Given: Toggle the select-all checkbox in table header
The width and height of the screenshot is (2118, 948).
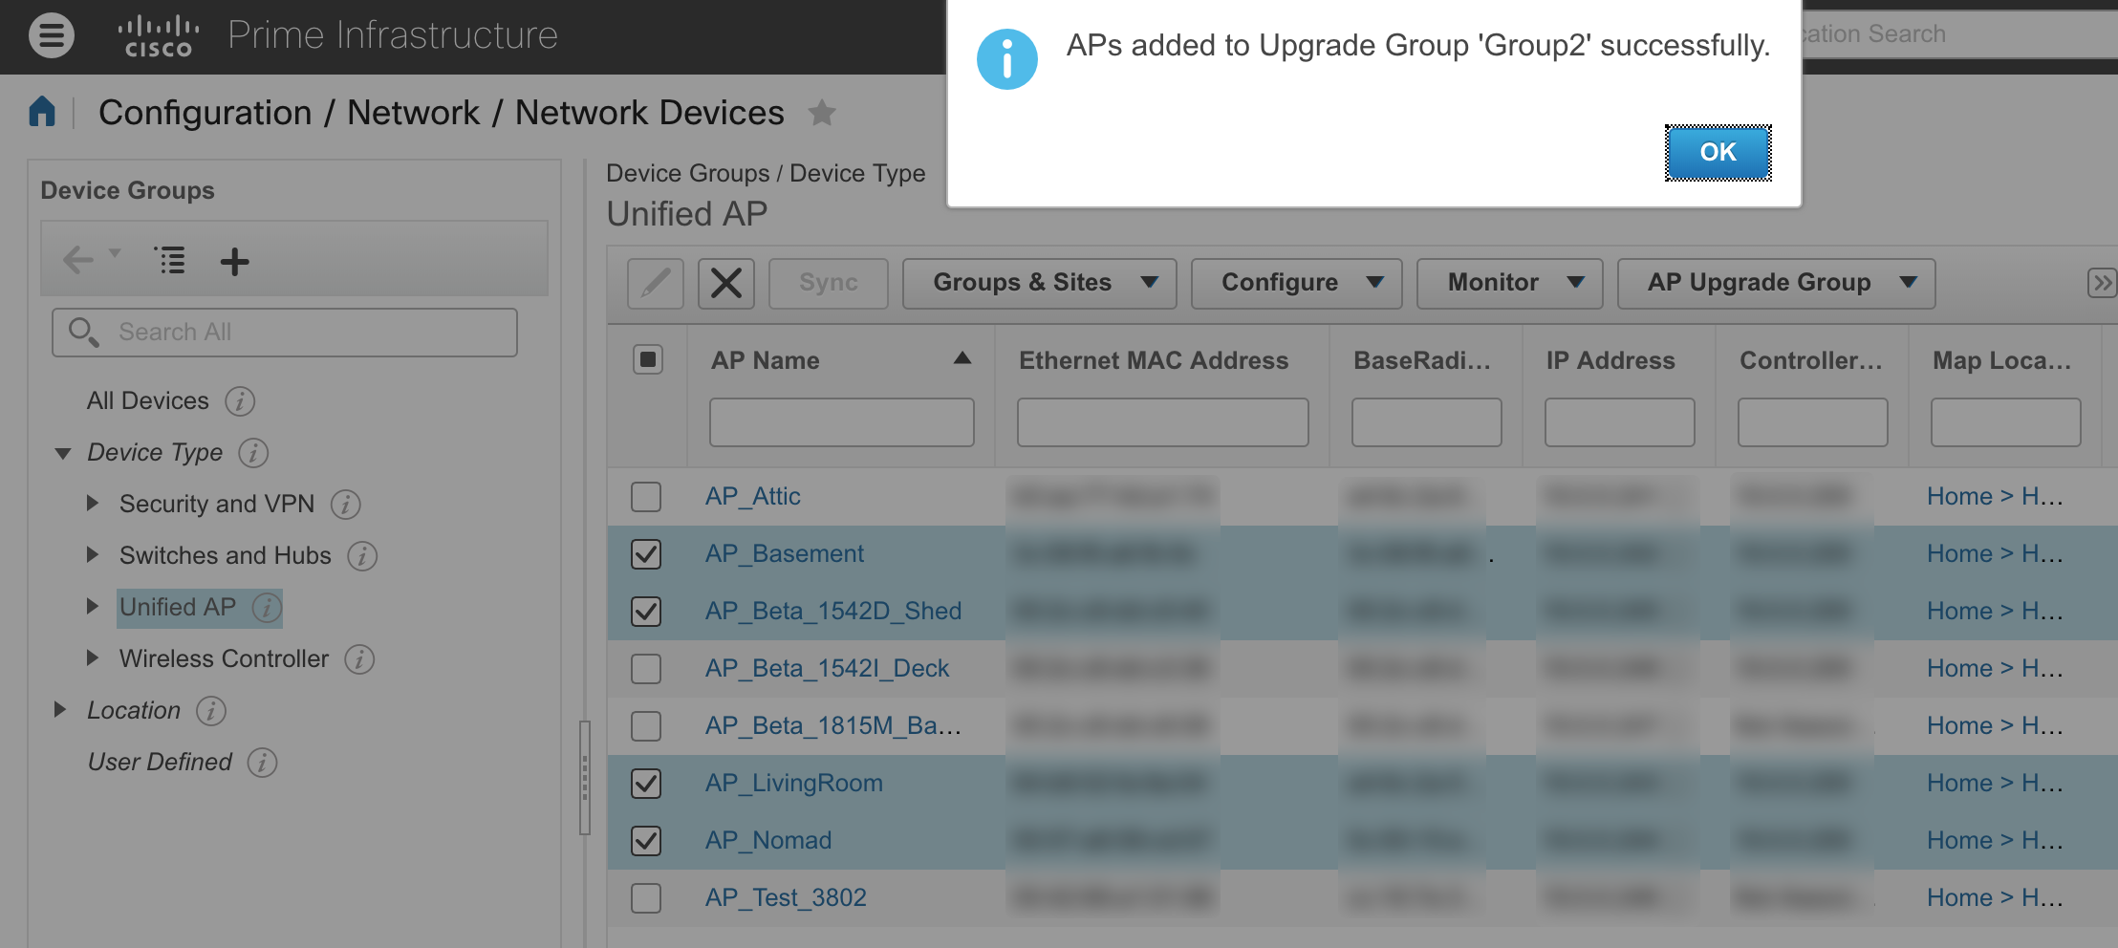Looking at the screenshot, I should pos(647,360).
